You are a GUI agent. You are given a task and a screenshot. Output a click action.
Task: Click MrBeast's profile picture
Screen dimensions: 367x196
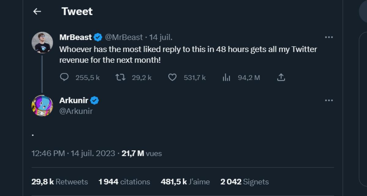[x=43, y=43]
